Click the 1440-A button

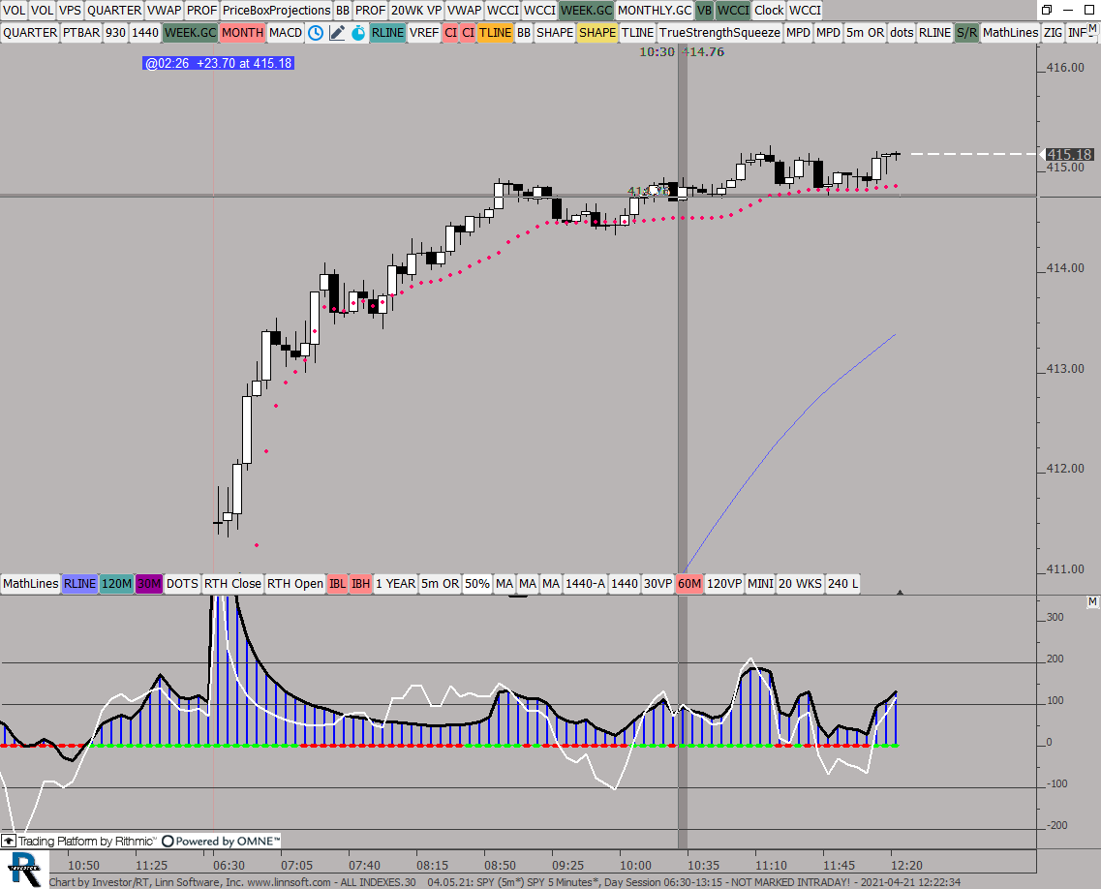[586, 584]
